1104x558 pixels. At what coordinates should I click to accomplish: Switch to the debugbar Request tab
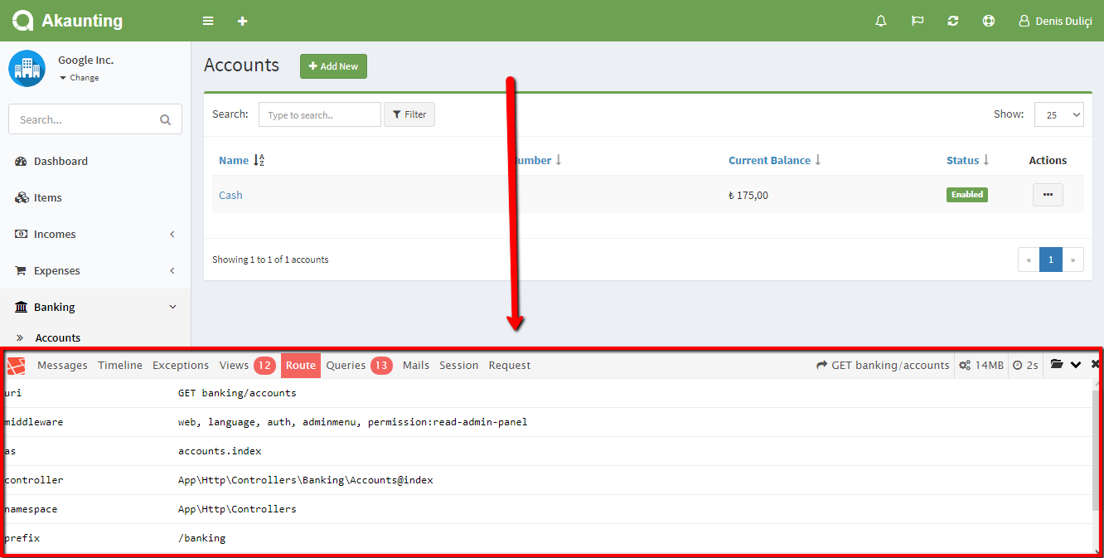click(x=510, y=365)
